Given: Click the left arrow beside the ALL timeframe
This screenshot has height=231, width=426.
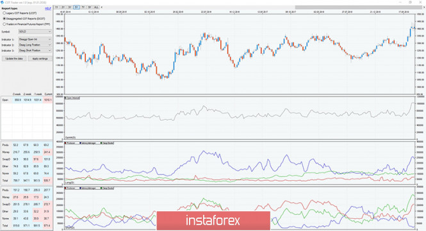Looking at the screenshot, I should click(x=102, y=7).
